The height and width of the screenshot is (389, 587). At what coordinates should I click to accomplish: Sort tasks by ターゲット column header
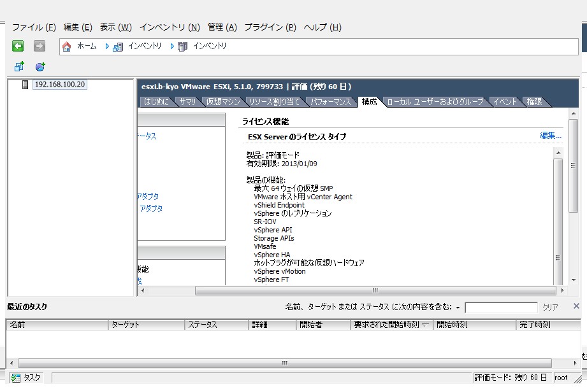147,325
